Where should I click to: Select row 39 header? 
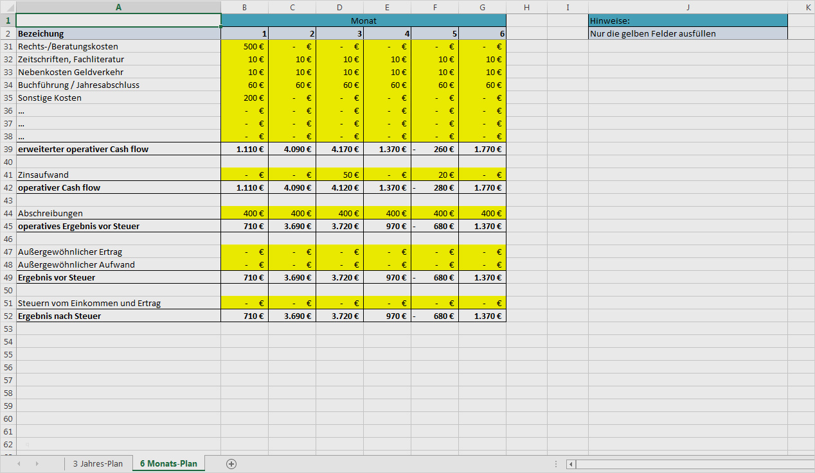[8, 149]
